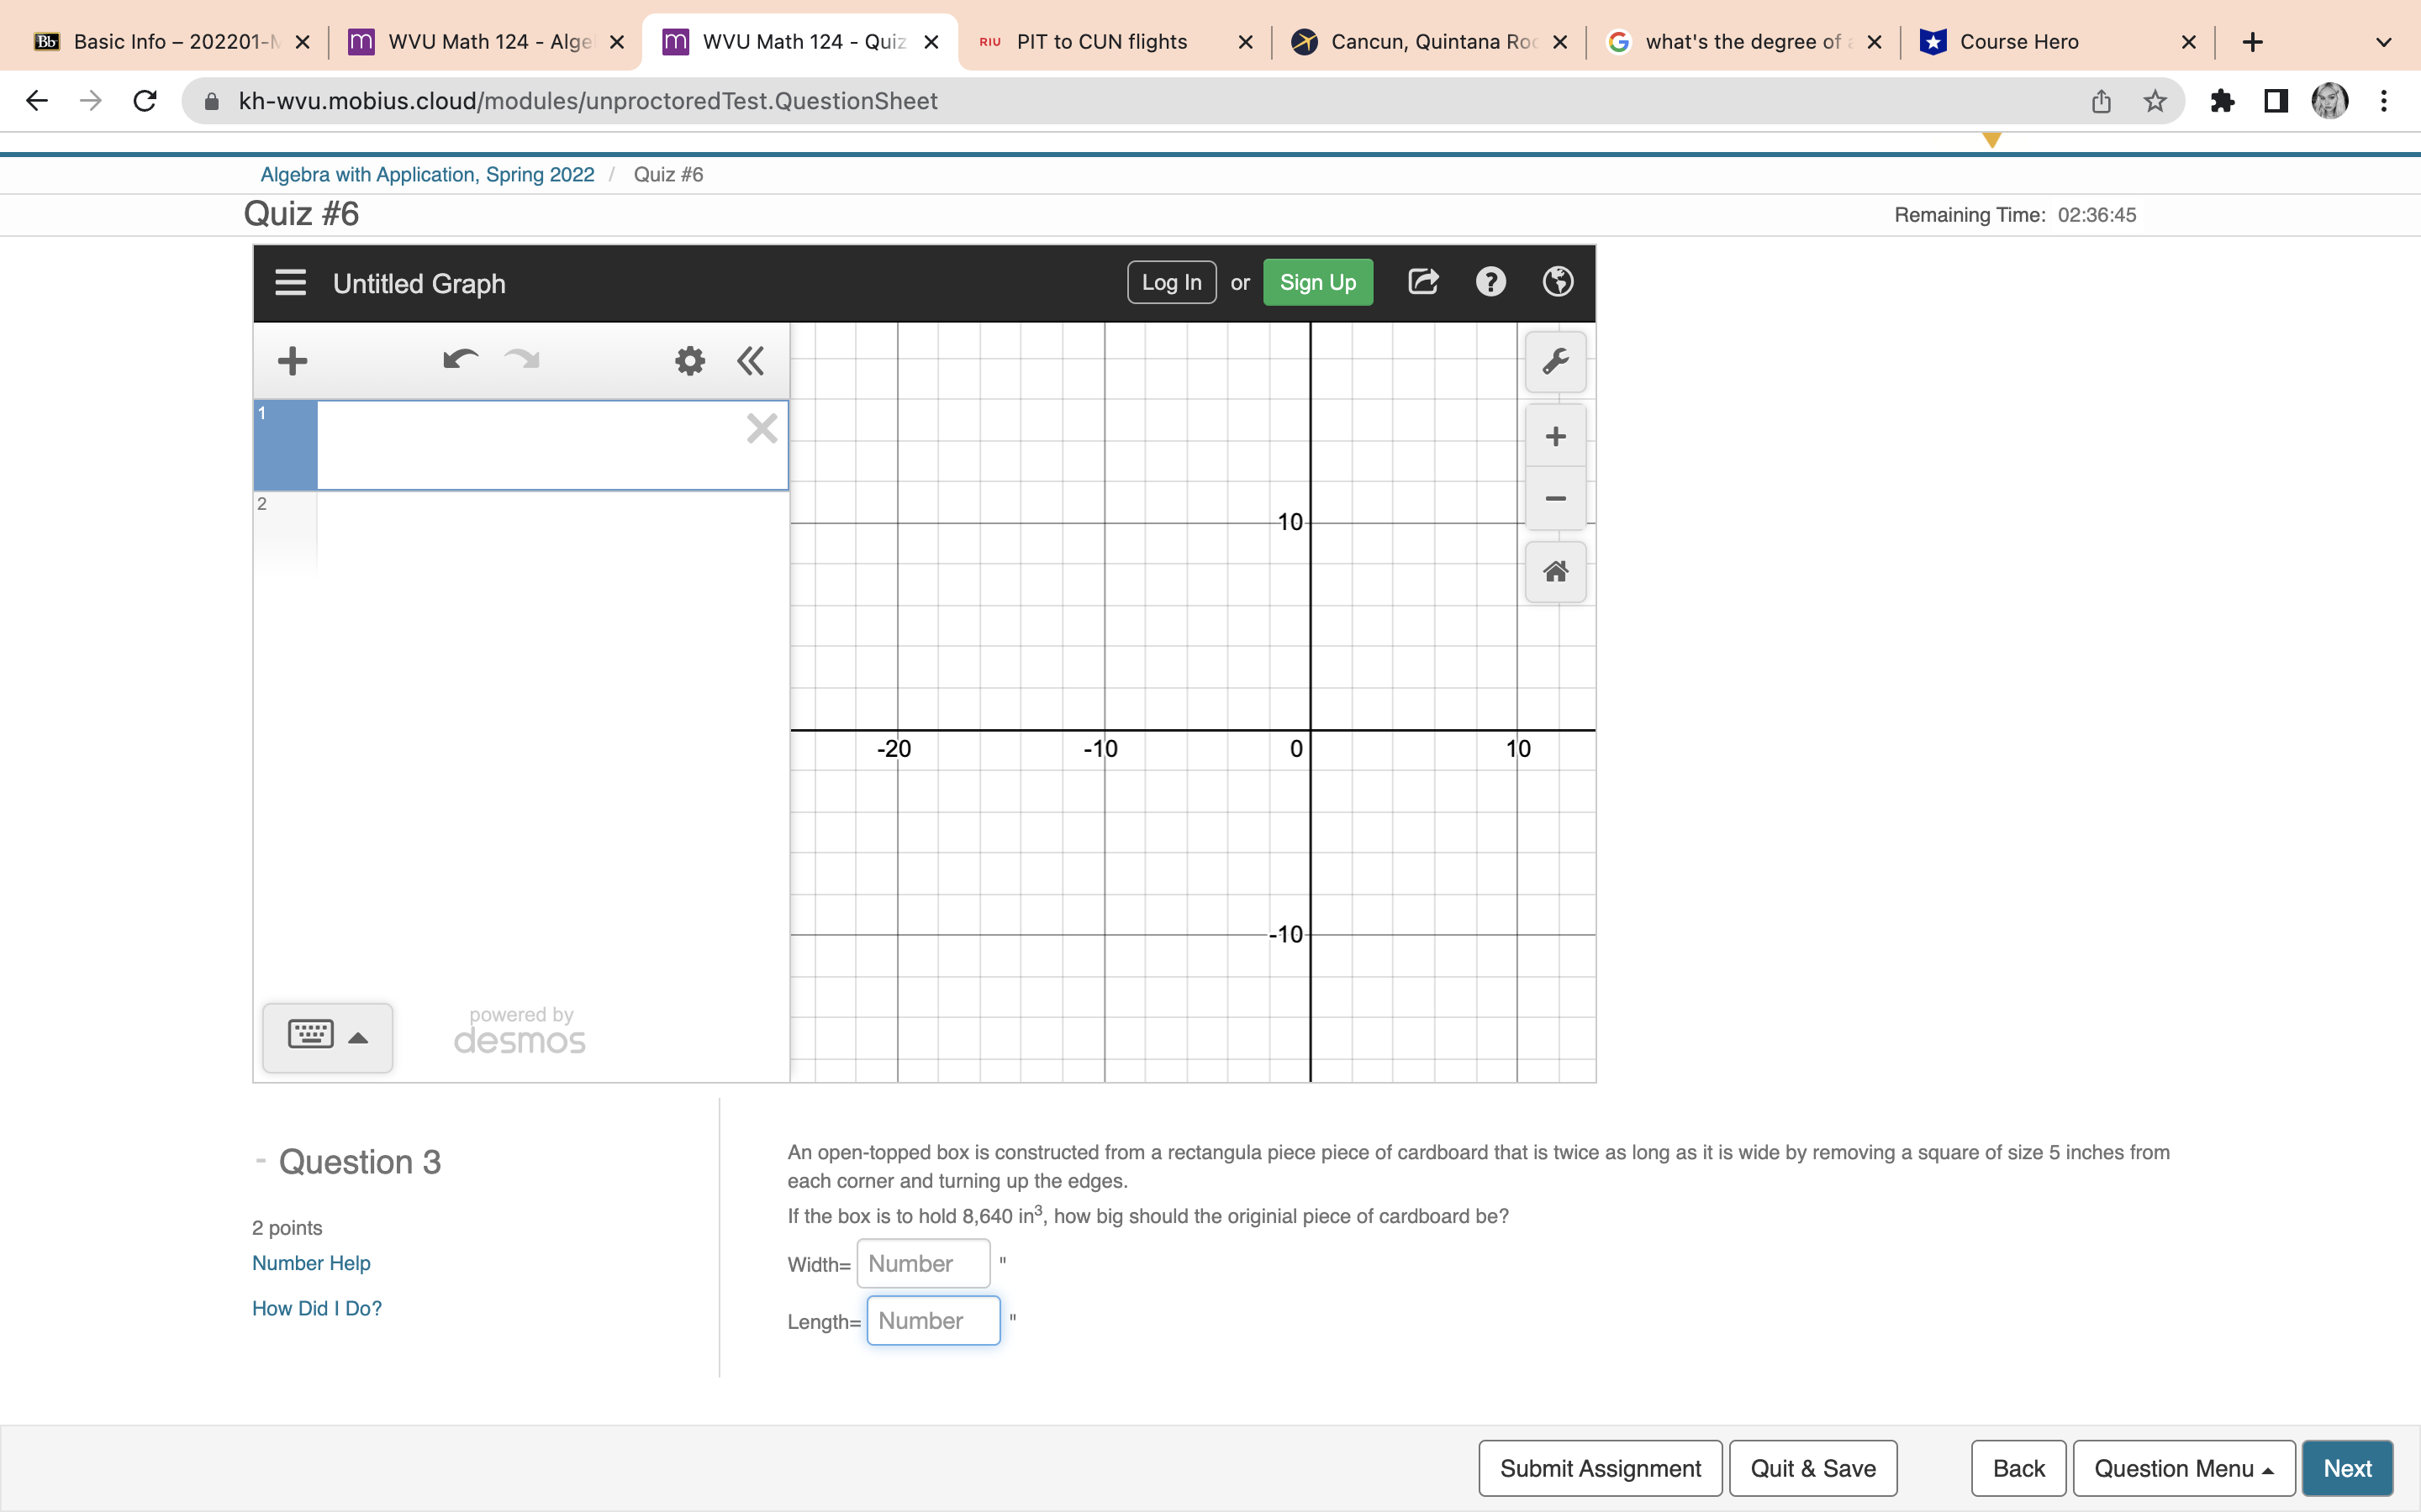Image resolution: width=2421 pixels, height=1512 pixels.
Task: Click the Submit Assignment button
Action: tap(1599, 1467)
